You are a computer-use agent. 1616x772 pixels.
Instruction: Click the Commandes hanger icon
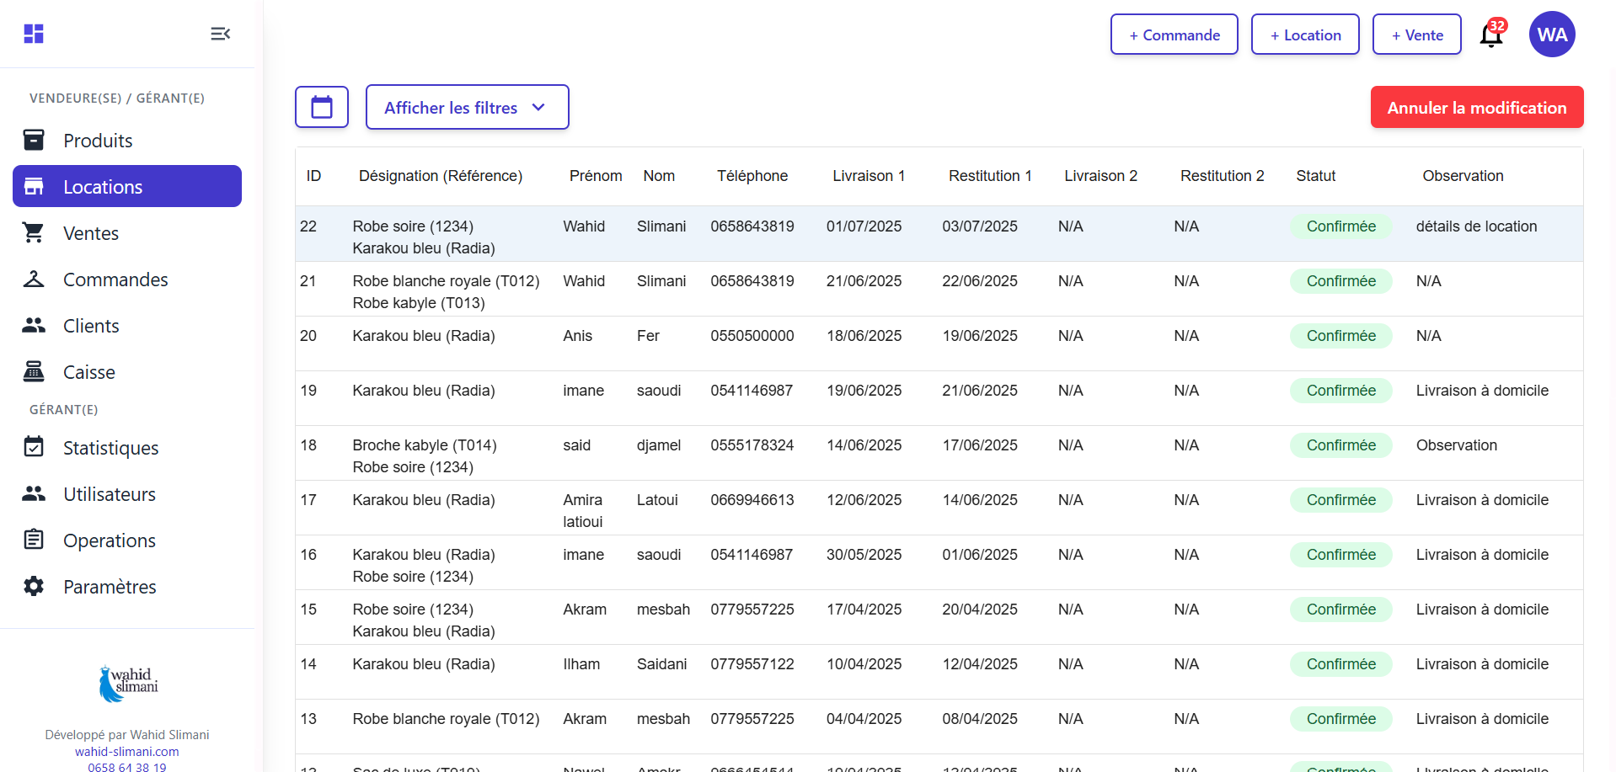click(x=34, y=279)
